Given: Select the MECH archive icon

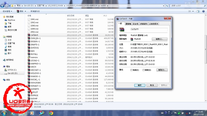Looking at the screenshot, I should (29, 67).
